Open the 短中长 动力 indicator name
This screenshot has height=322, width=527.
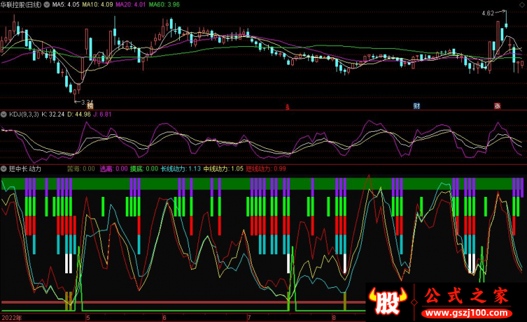(x=26, y=169)
